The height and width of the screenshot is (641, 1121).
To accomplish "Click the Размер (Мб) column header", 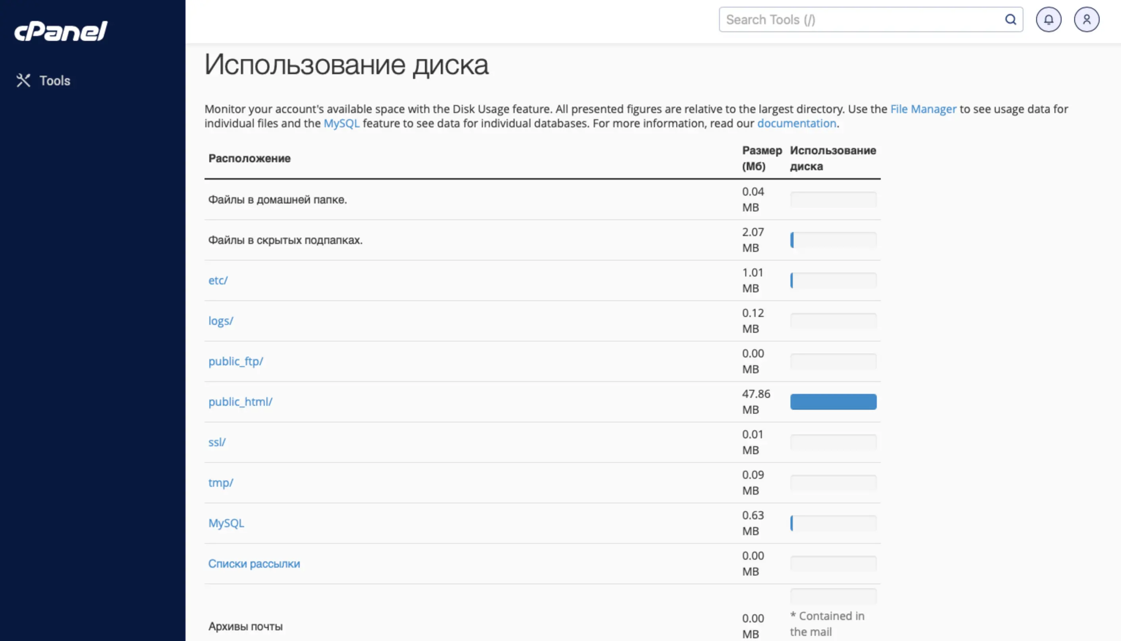I will 762,159.
